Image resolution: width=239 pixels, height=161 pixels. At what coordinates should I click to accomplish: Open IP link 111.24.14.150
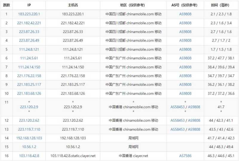coord(29,67)
